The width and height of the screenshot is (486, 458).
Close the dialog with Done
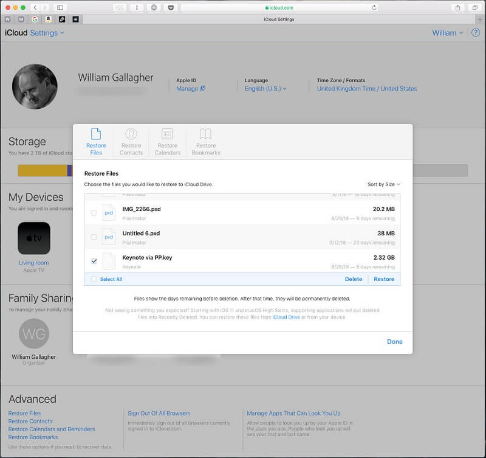pos(394,341)
